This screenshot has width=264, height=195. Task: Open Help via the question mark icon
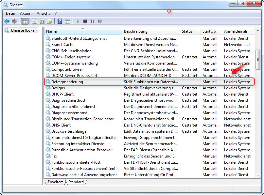(60, 21)
